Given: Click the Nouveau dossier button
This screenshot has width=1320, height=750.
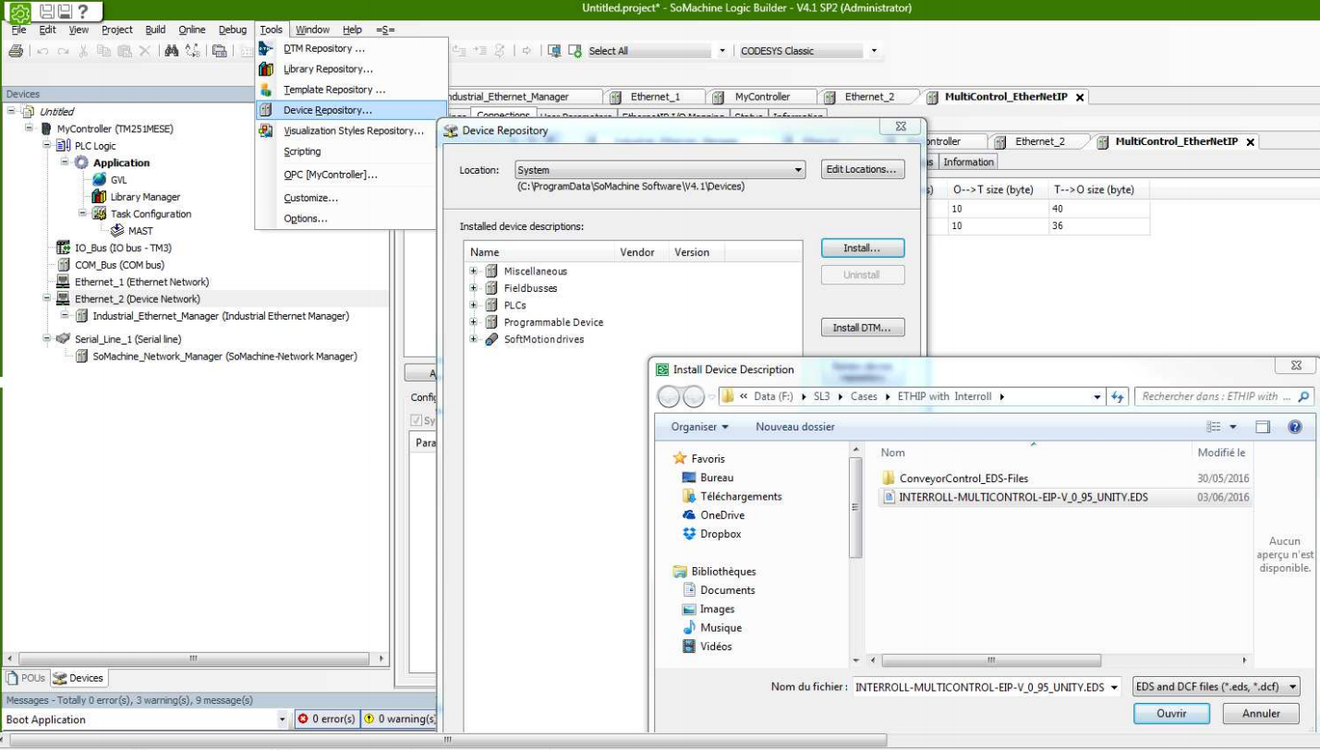Looking at the screenshot, I should pos(794,427).
